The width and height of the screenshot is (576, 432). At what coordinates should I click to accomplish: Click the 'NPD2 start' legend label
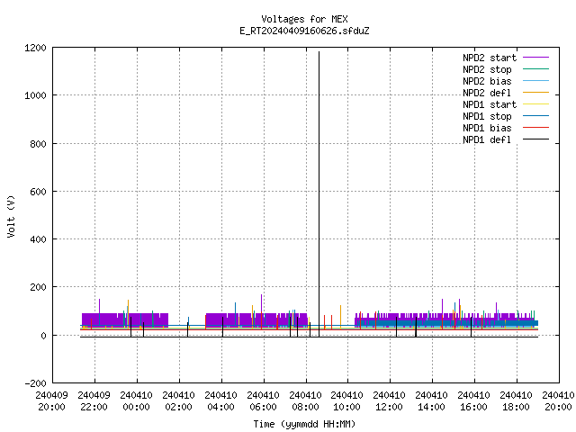490,58
